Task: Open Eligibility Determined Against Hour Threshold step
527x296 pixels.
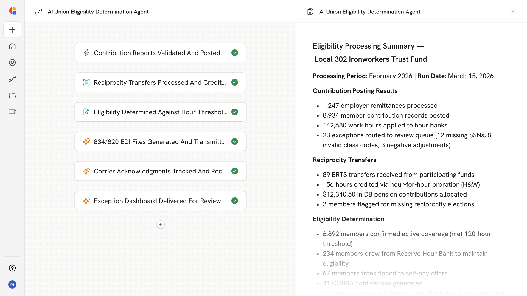Action: click(x=160, y=112)
